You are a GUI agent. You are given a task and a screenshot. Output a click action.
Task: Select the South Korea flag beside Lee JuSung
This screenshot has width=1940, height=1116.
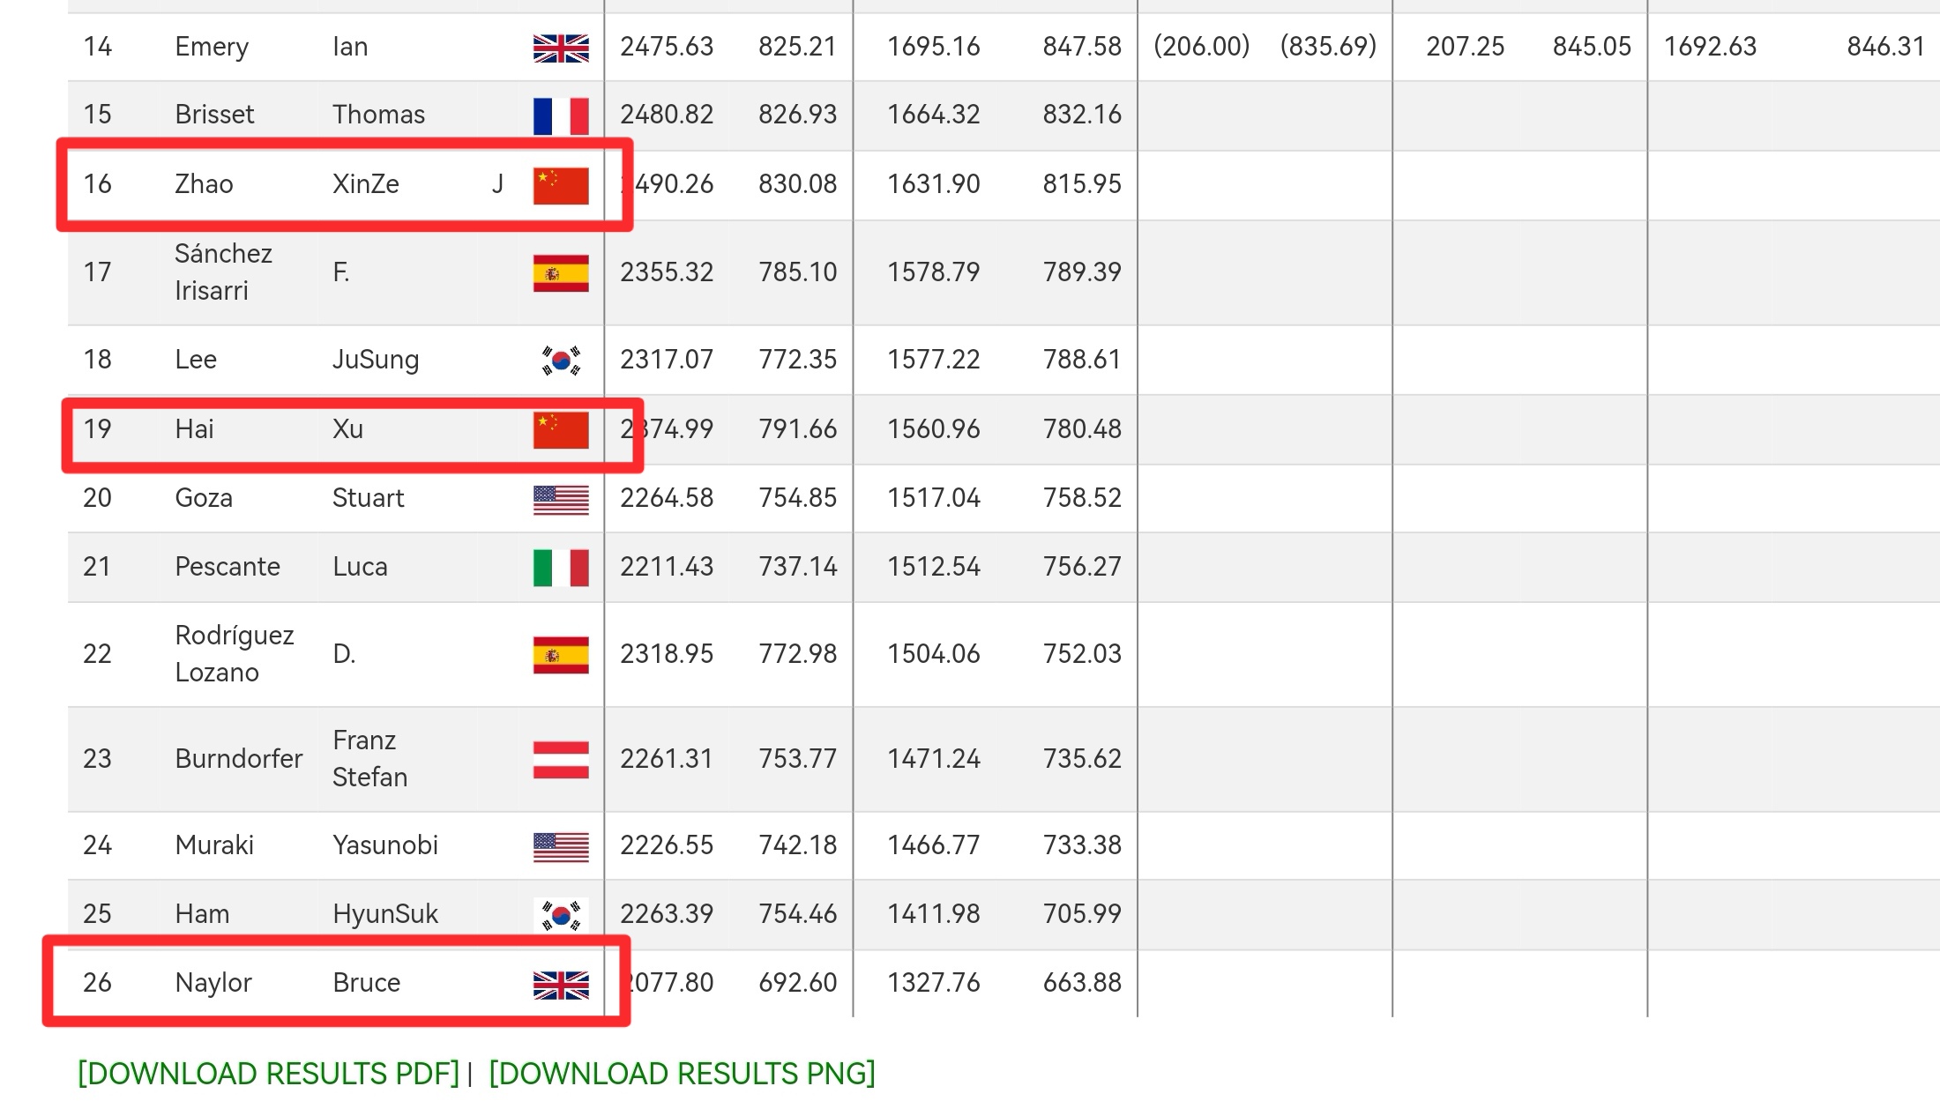[x=559, y=359]
